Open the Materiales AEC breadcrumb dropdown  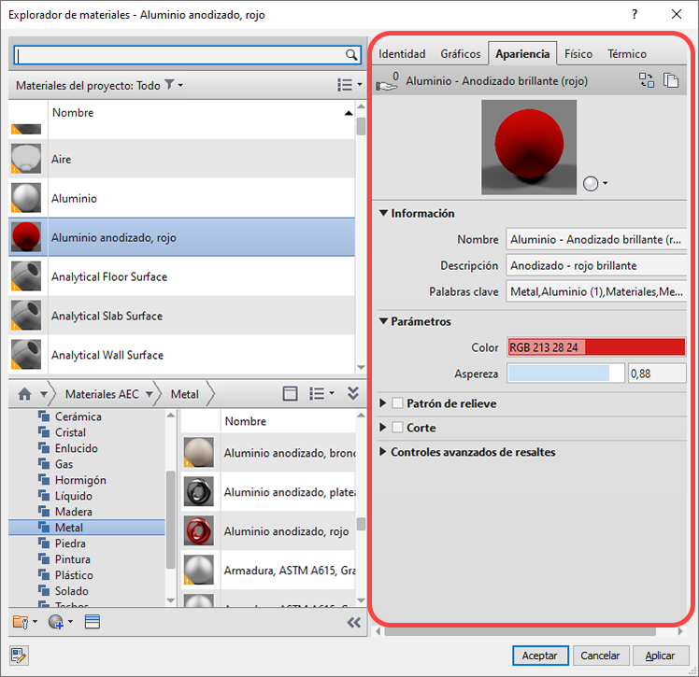point(150,394)
